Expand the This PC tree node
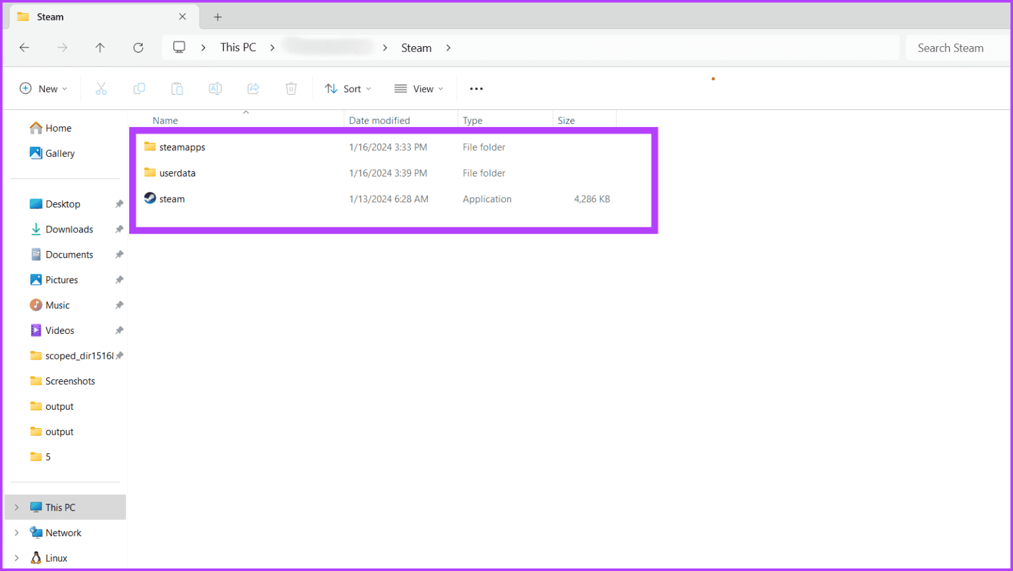The image size is (1013, 571). pos(16,507)
